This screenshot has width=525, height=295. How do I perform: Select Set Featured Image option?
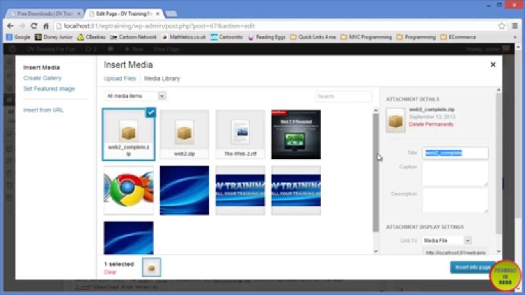click(49, 88)
